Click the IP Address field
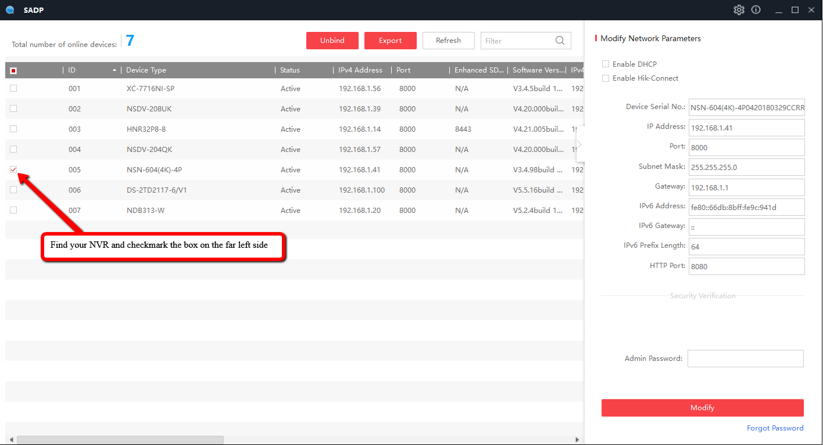 click(746, 128)
